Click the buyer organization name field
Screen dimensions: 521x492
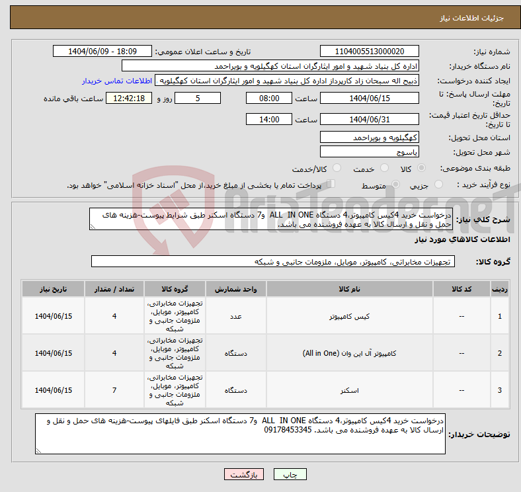270,66
